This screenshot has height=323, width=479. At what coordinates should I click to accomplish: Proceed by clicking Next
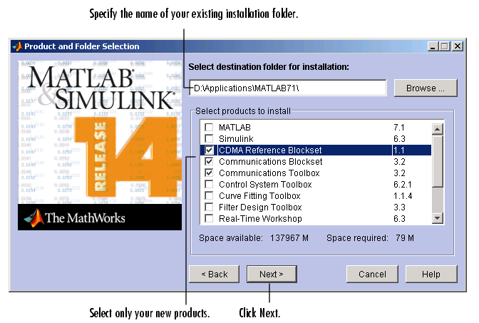(272, 274)
